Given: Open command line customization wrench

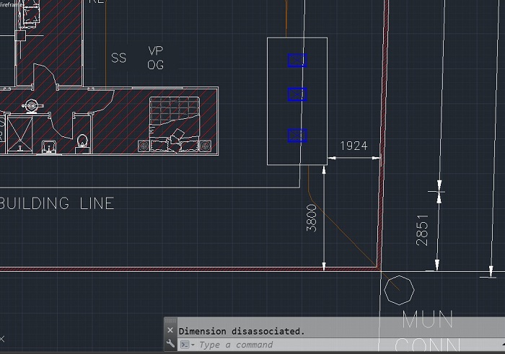Looking at the screenshot, I should (x=170, y=344).
